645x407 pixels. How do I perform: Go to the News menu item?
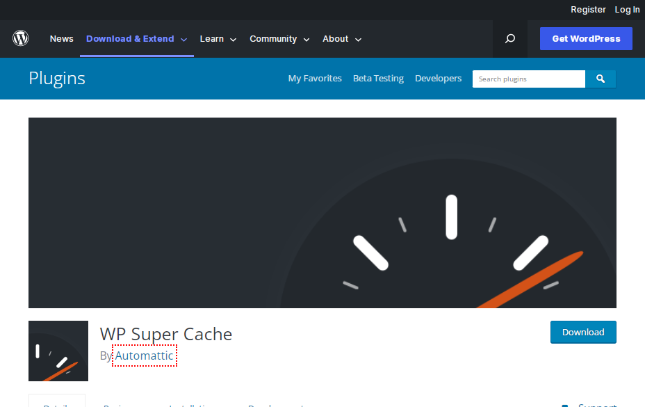point(61,39)
